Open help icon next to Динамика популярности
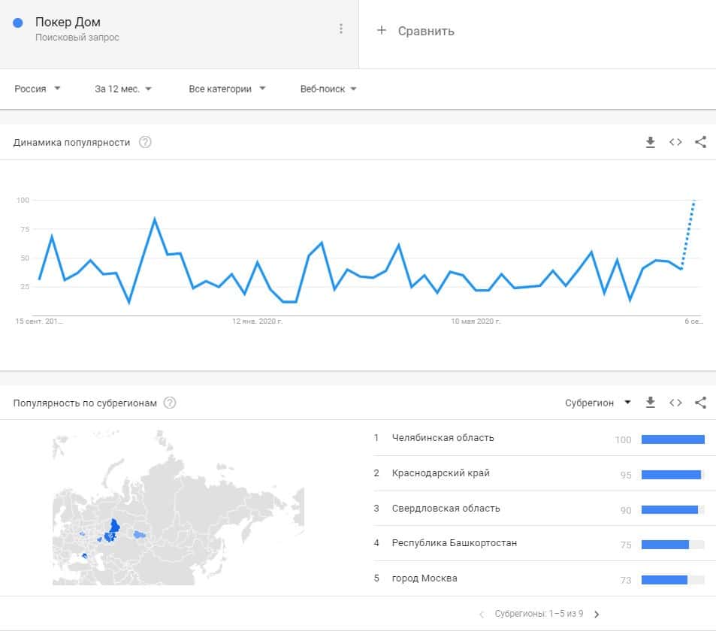 [x=146, y=142]
